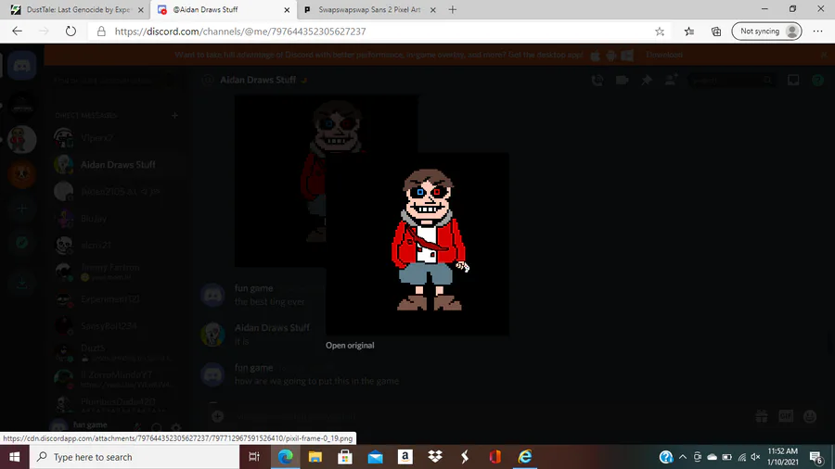Open OneDrive cloud tray icon
Image resolution: width=835 pixels, height=469 pixels.
[712, 457]
